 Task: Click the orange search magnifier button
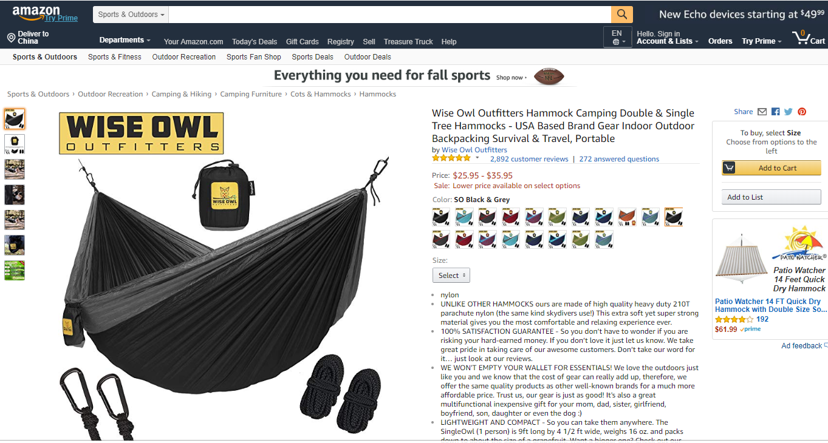click(x=621, y=15)
